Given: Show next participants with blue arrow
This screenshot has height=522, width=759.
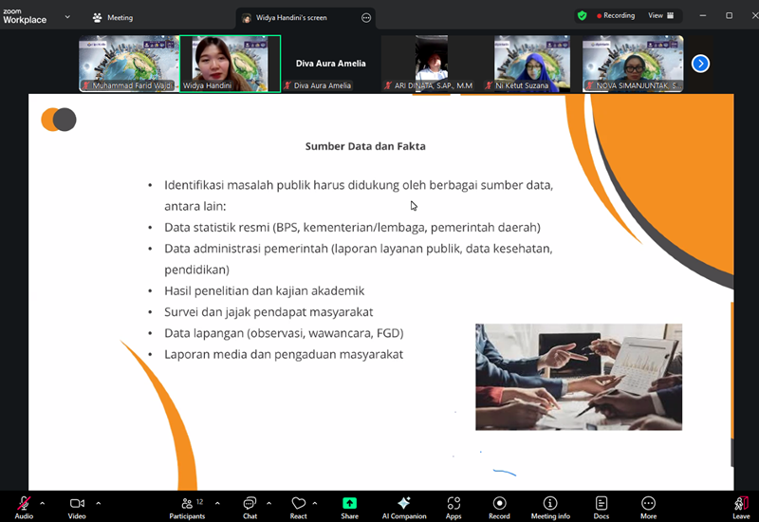Looking at the screenshot, I should [700, 64].
